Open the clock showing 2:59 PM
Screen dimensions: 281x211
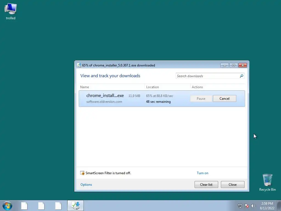tap(267, 206)
